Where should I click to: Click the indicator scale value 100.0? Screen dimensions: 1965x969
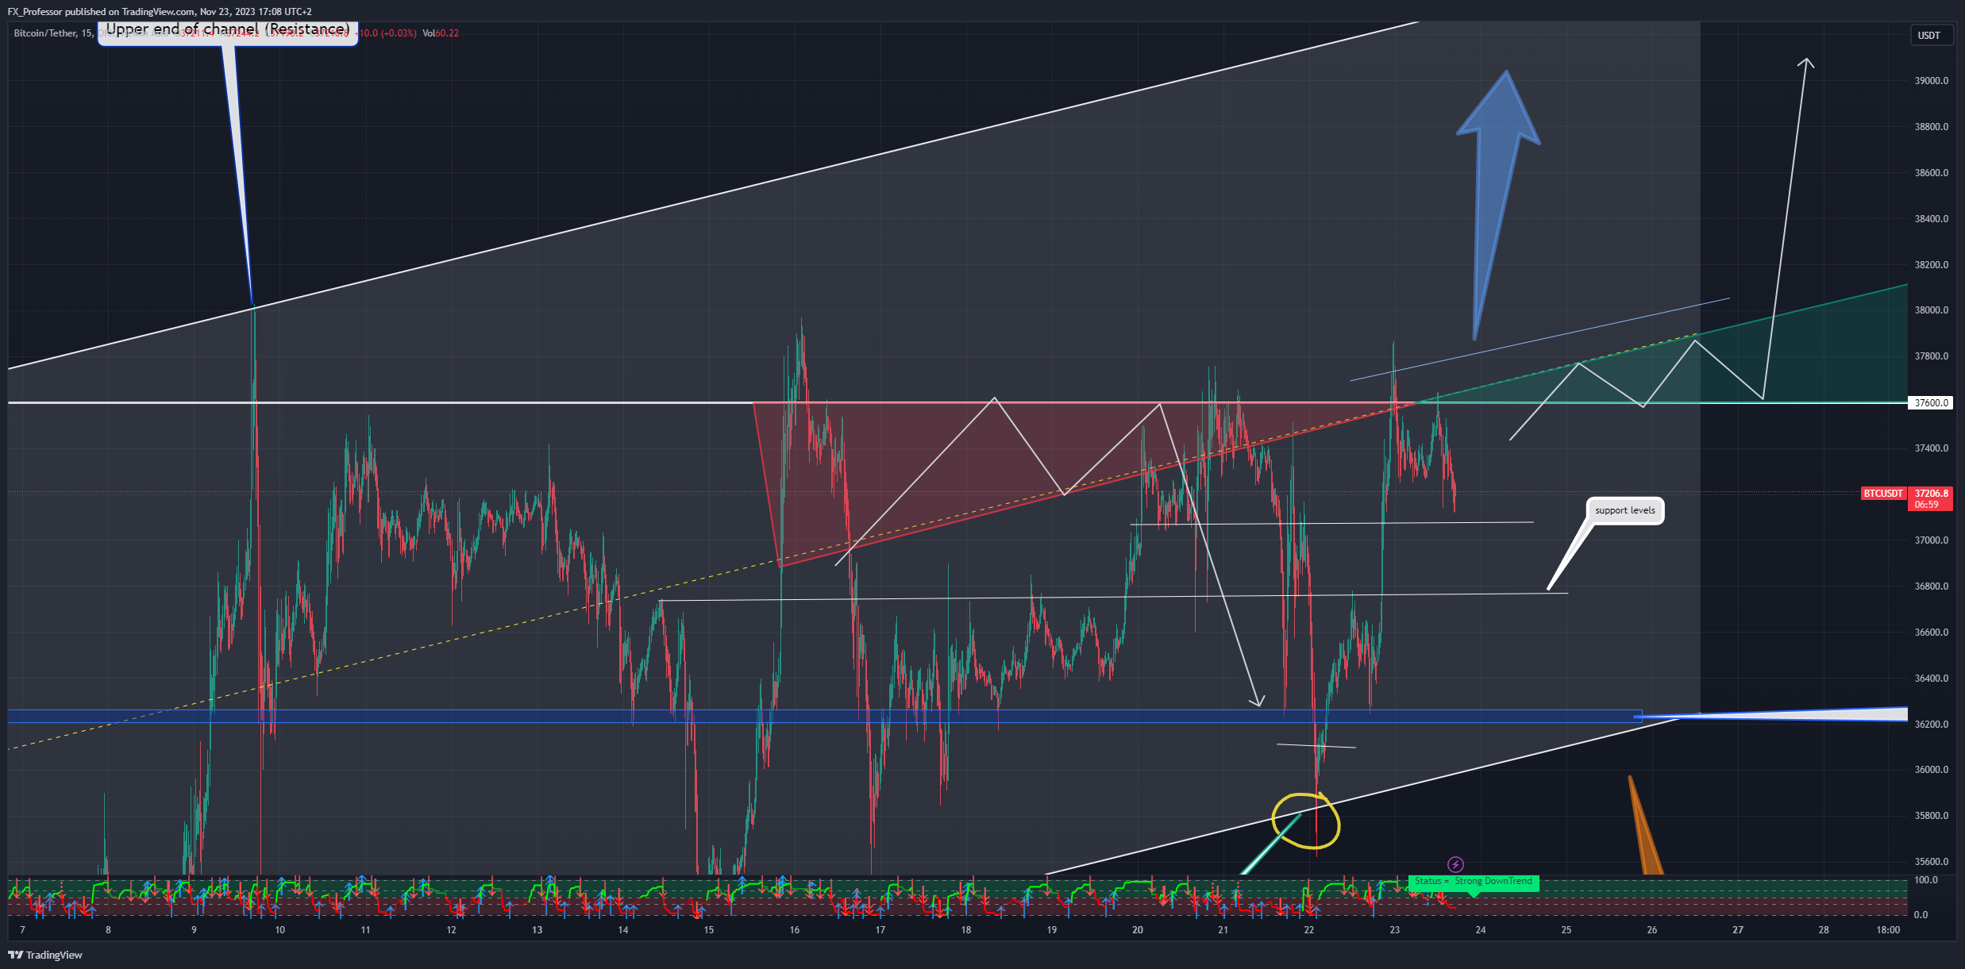click(1926, 880)
